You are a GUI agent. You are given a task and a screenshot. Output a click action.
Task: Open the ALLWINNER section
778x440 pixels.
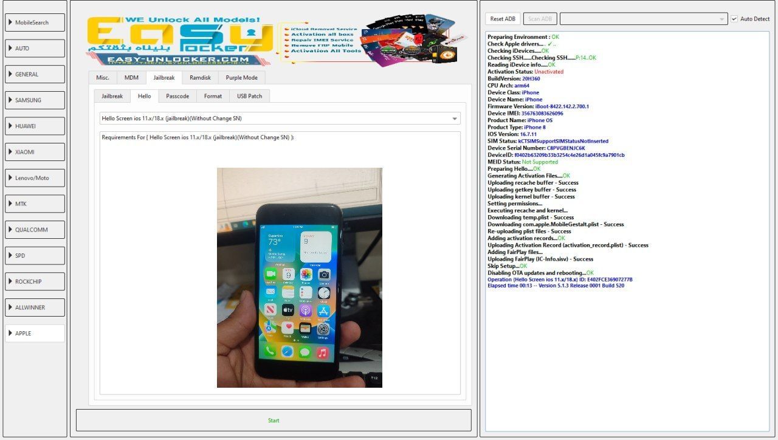click(35, 308)
